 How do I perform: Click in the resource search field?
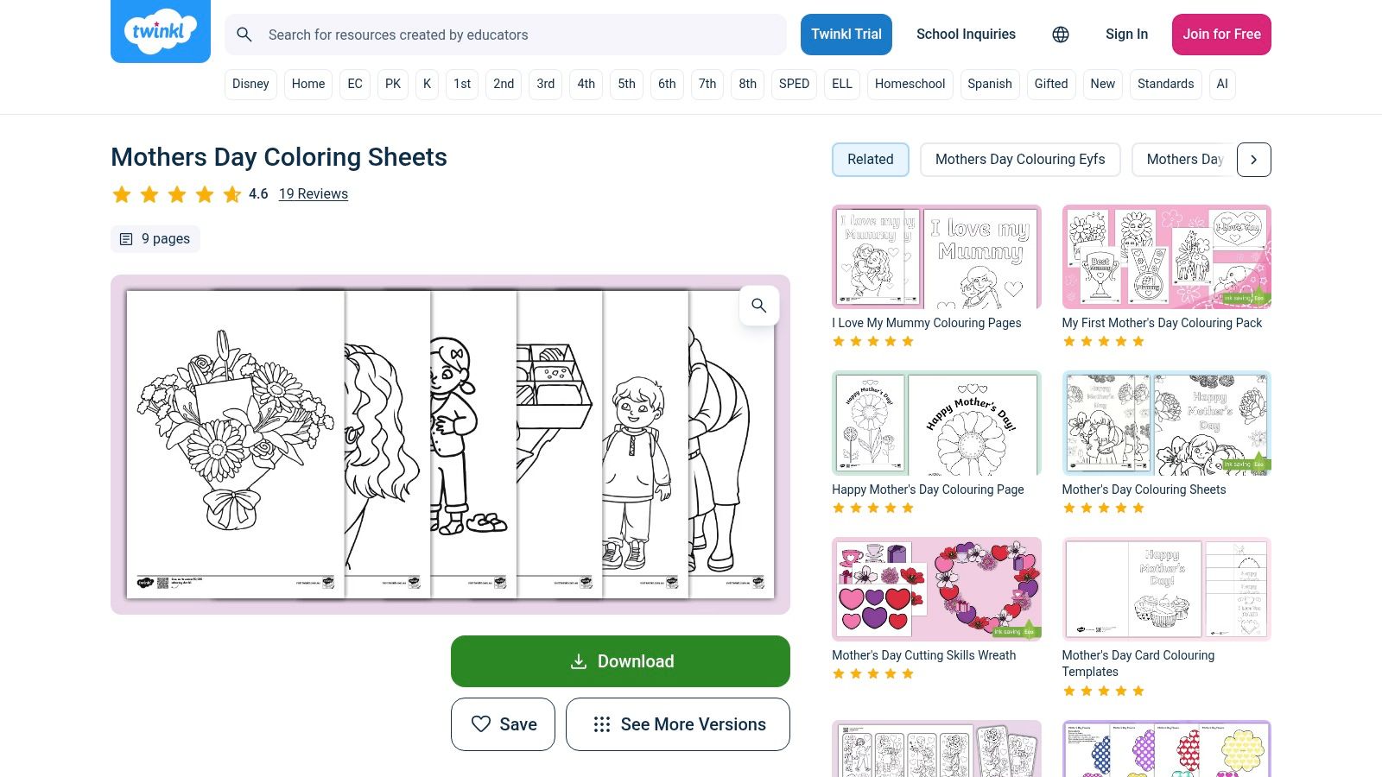[518, 35]
